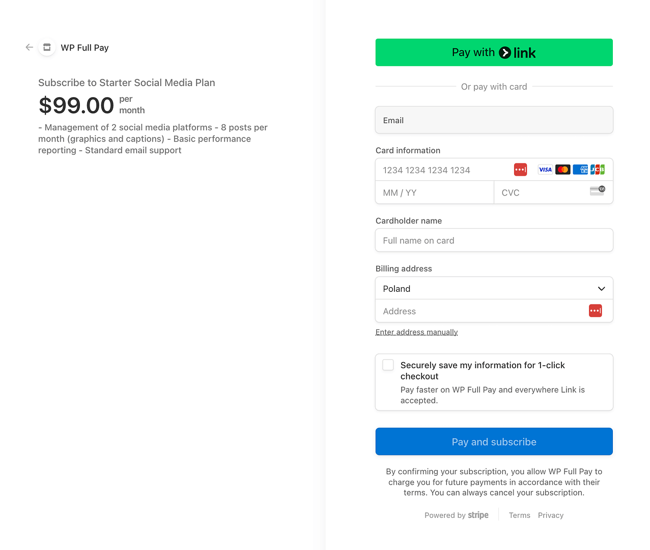Click the password manager icon in card number field
Viewport: 650px width, 550px height.
(x=520, y=170)
